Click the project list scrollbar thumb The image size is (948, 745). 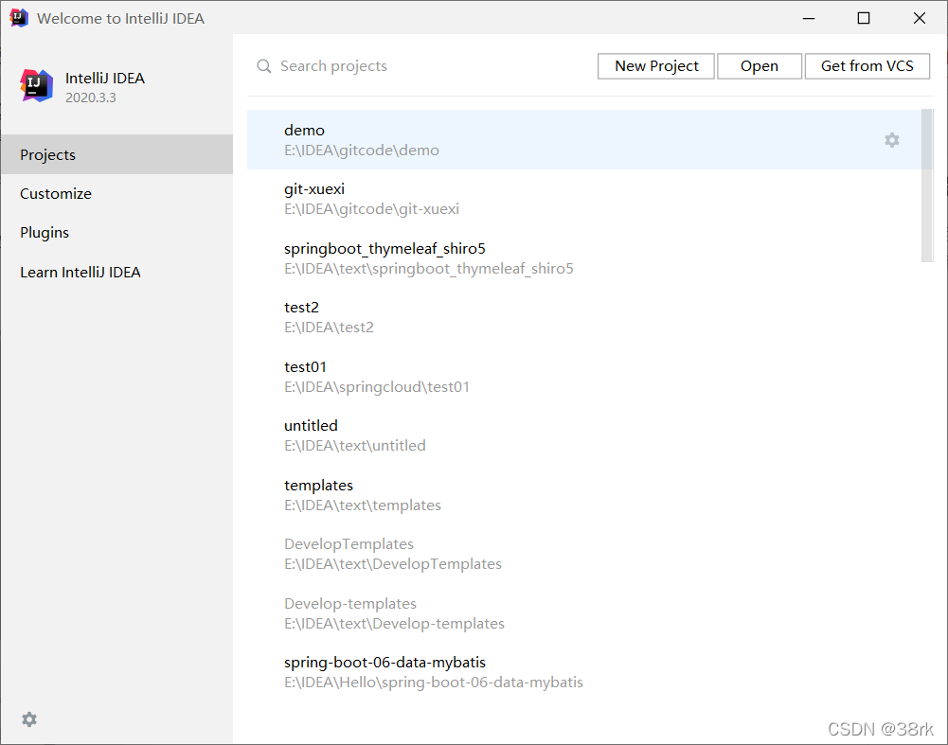(x=927, y=186)
